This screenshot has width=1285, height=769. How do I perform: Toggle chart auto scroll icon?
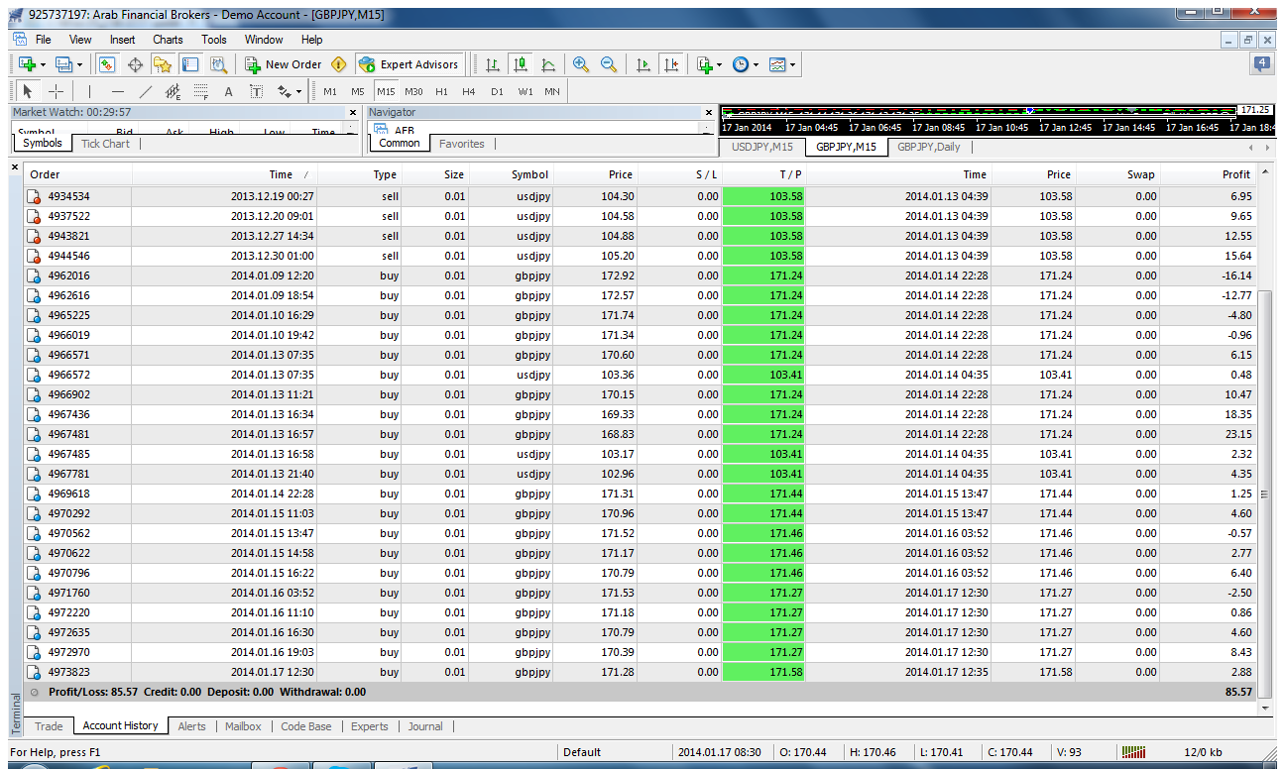coord(643,64)
